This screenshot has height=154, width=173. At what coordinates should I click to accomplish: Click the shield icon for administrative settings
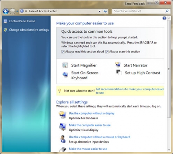5,30
